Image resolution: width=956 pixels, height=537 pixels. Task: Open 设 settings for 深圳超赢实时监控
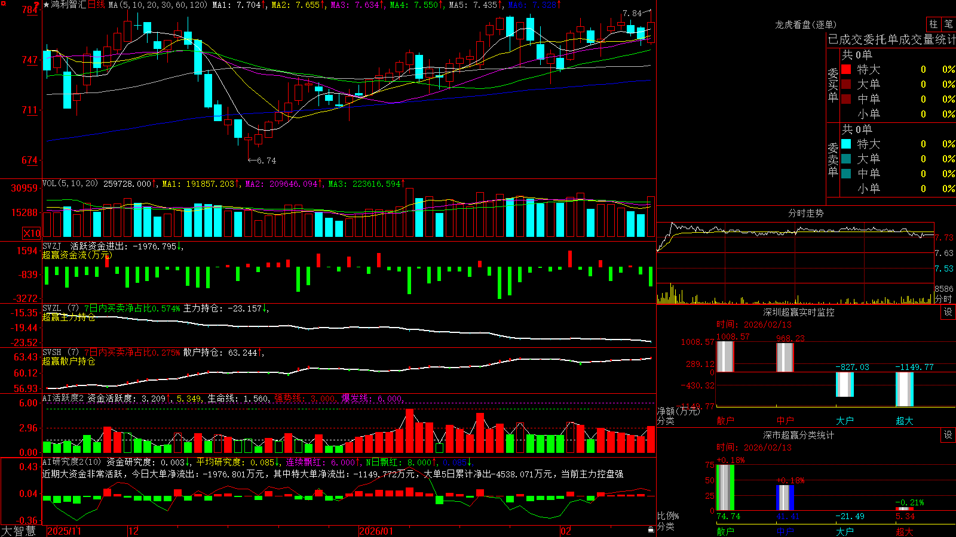pyautogui.click(x=948, y=312)
